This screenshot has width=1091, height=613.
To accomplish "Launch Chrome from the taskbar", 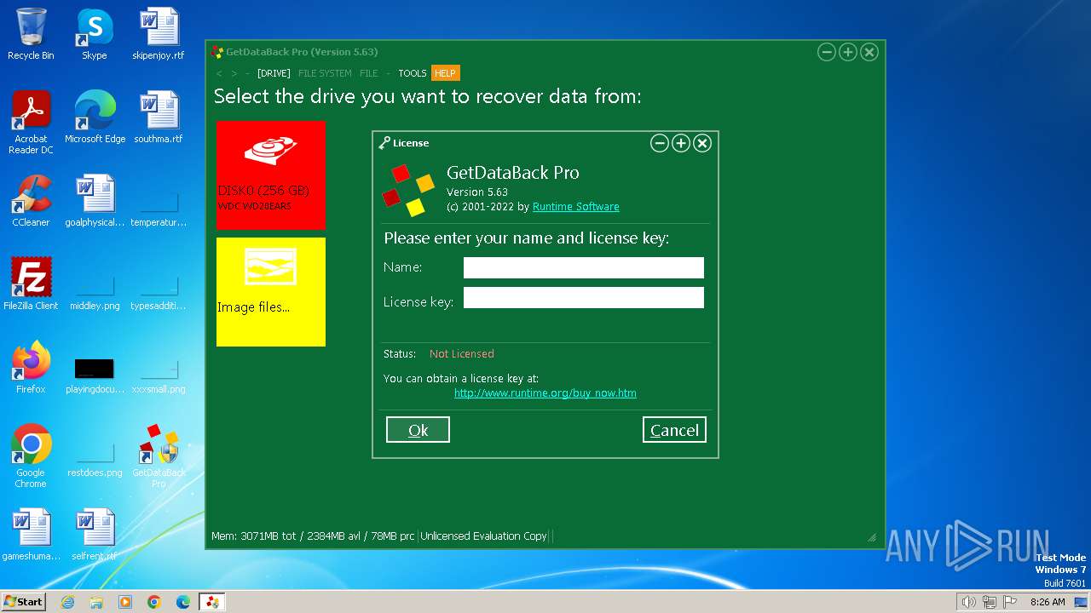I will point(154,602).
